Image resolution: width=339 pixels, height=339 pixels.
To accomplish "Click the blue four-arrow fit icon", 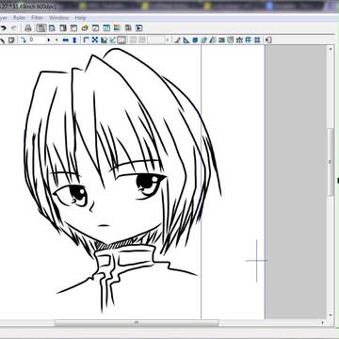I will [95, 40].
